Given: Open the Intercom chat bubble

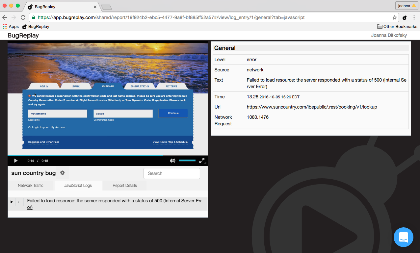Looking at the screenshot, I should [404, 237].
